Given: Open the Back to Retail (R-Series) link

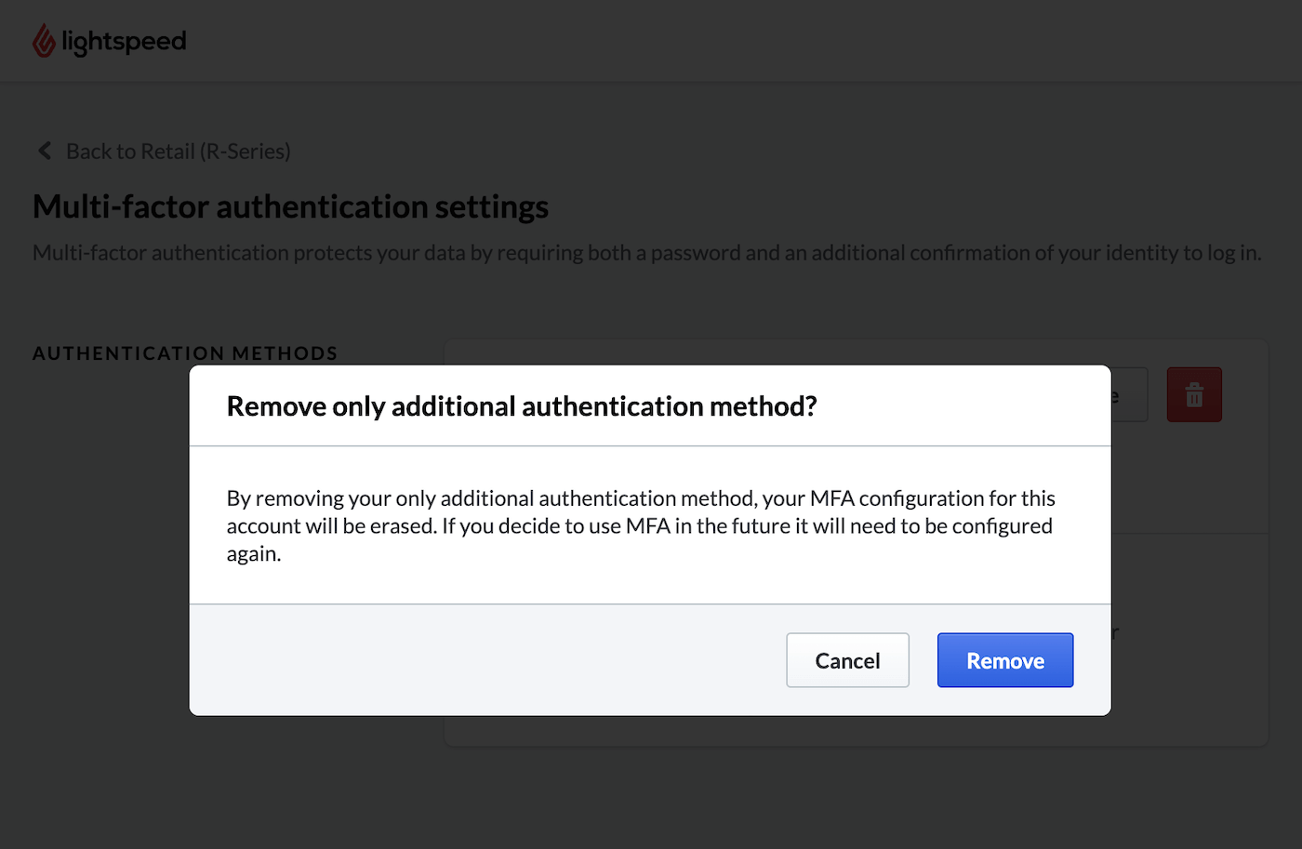Looking at the screenshot, I should point(178,152).
